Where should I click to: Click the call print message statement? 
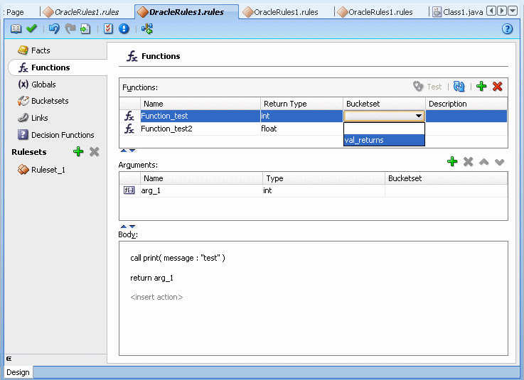[x=178, y=258]
